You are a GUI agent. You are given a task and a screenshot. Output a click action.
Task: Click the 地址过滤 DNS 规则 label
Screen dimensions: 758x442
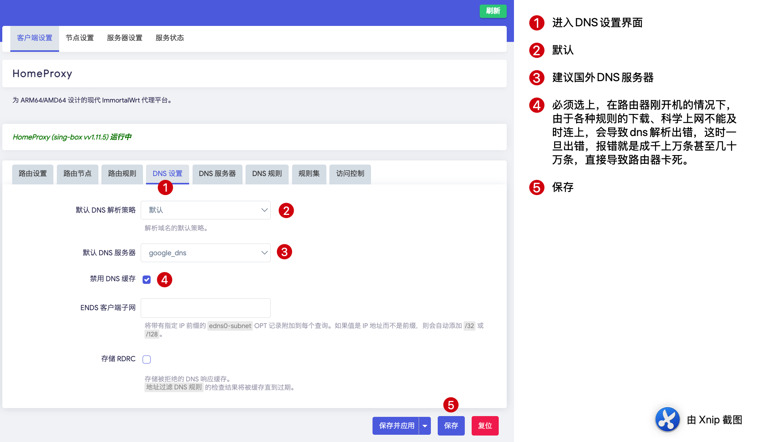point(174,387)
